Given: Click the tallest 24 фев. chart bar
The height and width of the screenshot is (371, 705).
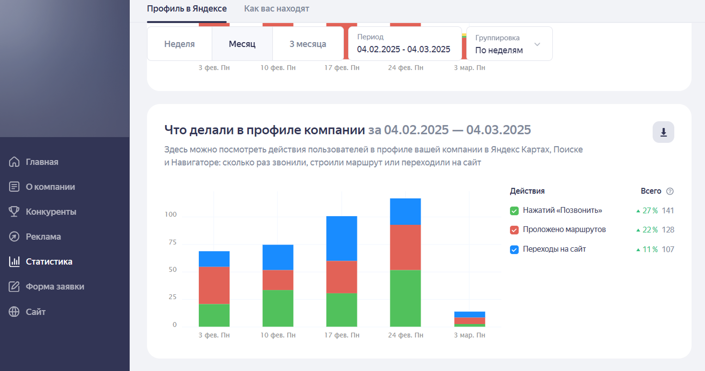Looking at the screenshot, I should coord(405,262).
